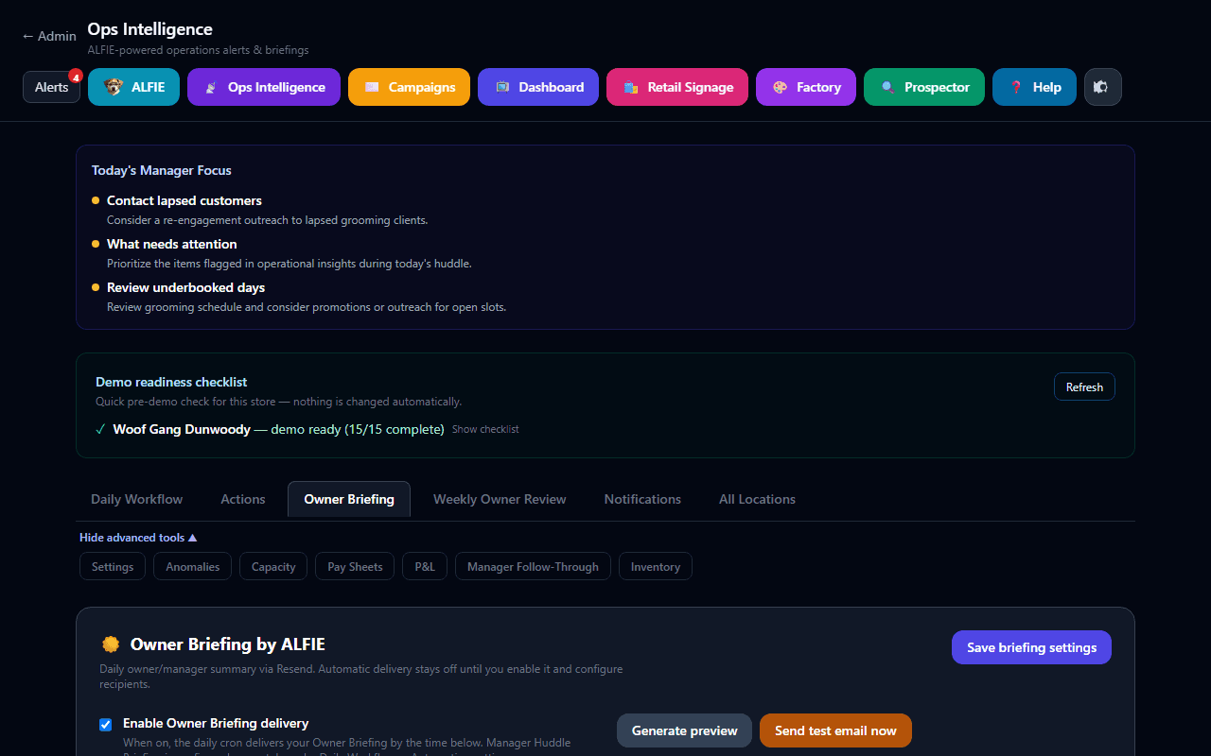Screen dimensions: 1211x756
Task: Open the P&L tool chip
Action: [425, 566]
